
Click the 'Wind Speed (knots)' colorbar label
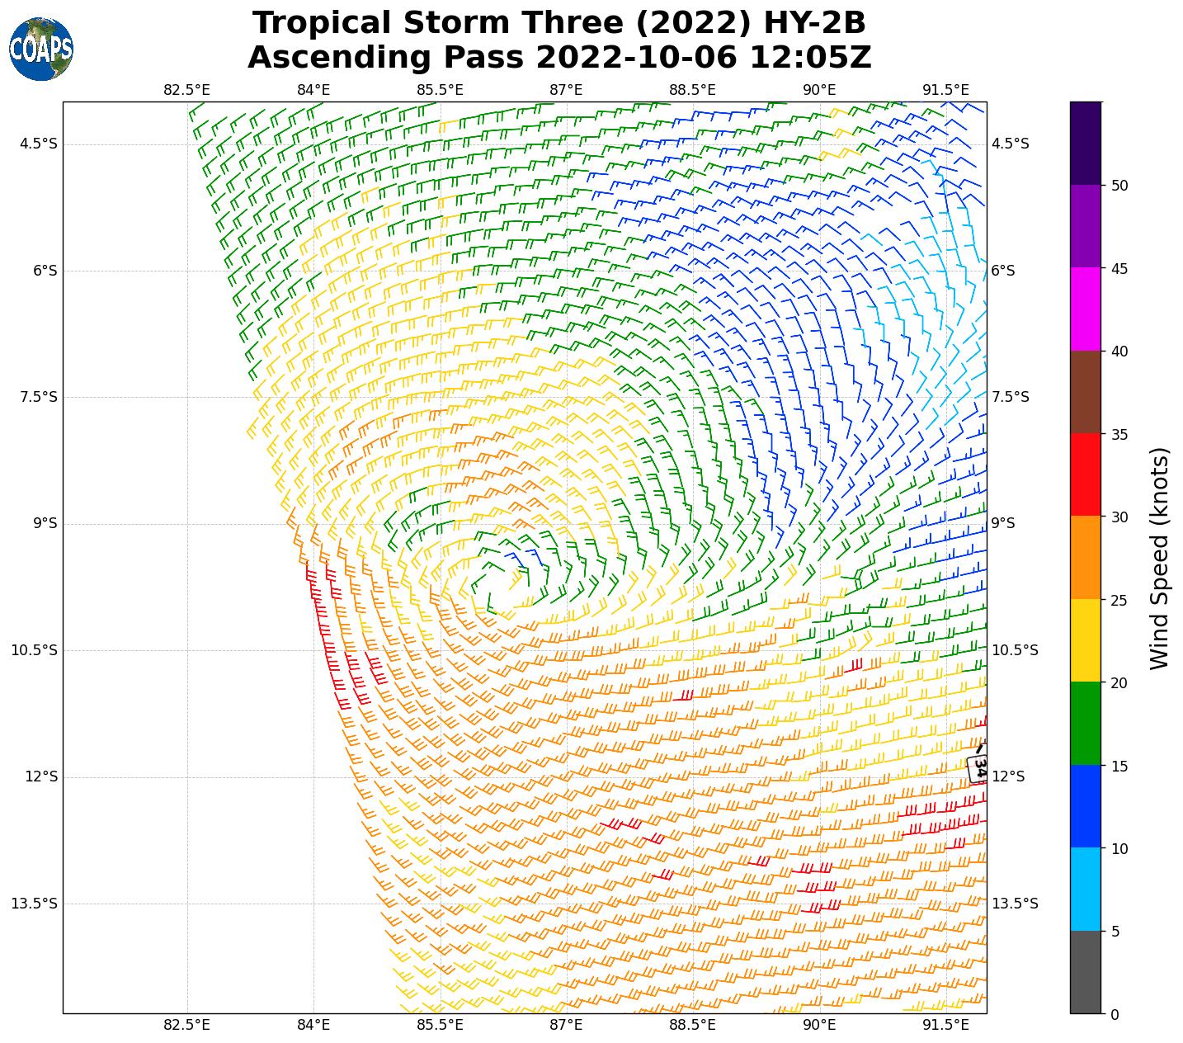click(1159, 558)
